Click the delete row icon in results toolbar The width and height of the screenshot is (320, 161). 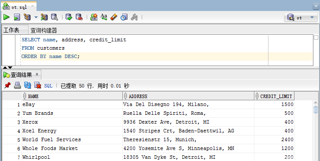pos(38,85)
